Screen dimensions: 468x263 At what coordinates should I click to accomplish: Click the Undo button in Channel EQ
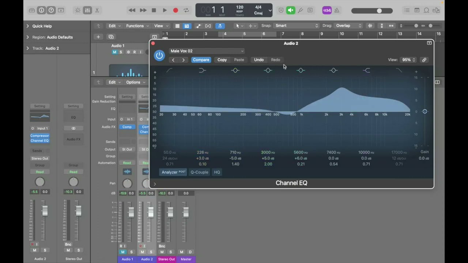click(x=259, y=60)
